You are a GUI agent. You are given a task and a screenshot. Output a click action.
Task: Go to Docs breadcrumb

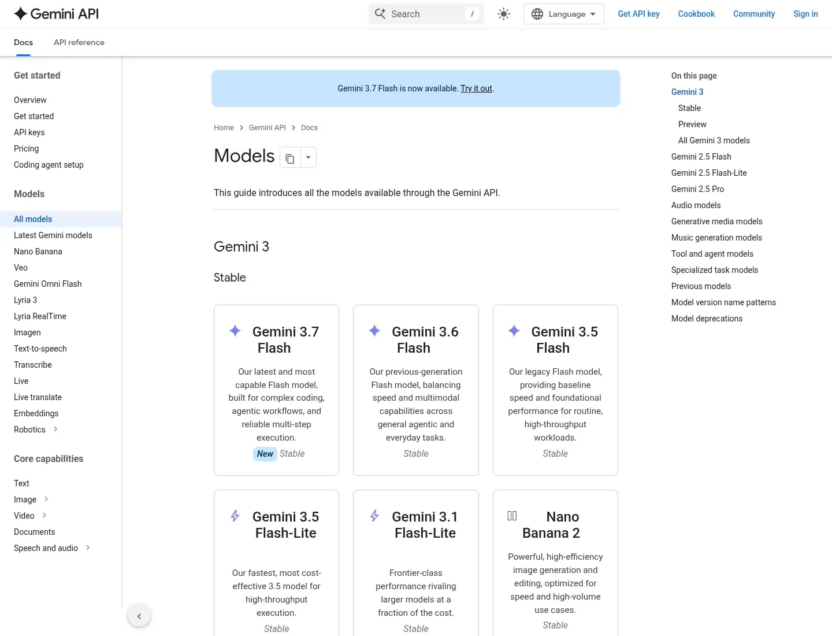309,128
